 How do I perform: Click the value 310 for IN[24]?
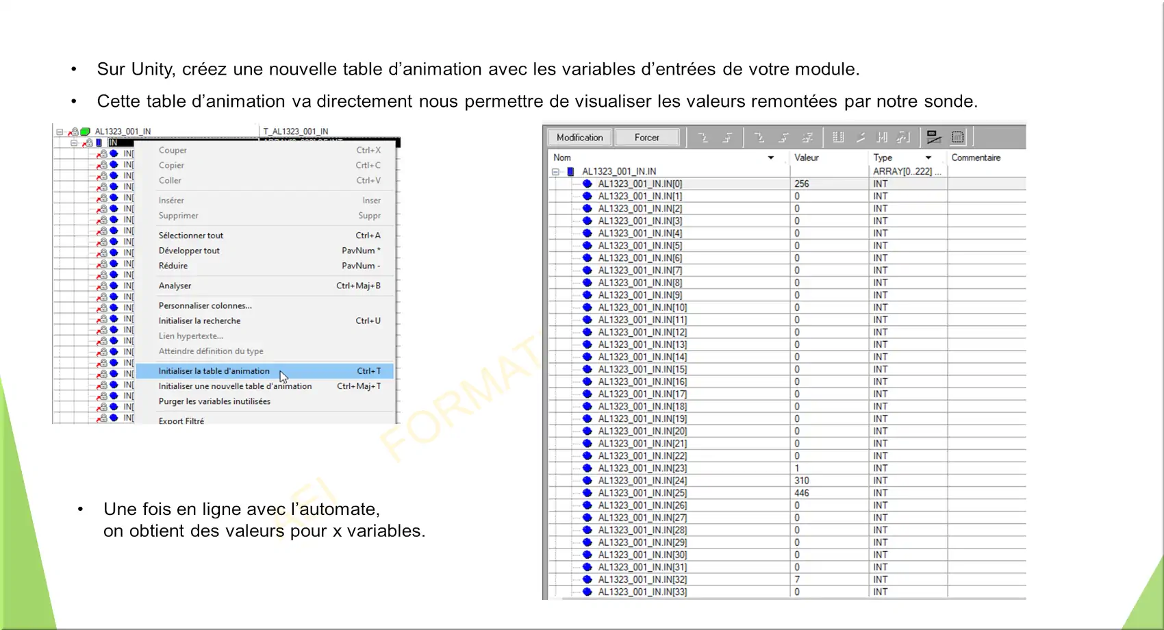tap(802, 481)
